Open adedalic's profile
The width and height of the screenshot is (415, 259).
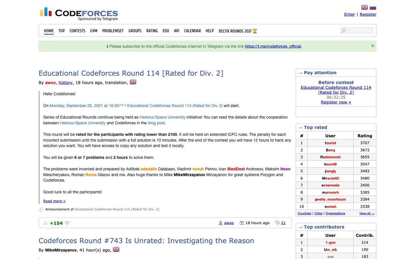pos(149,169)
